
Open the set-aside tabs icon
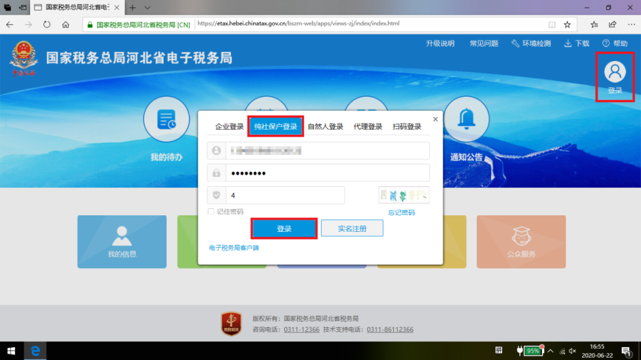click(x=23, y=8)
